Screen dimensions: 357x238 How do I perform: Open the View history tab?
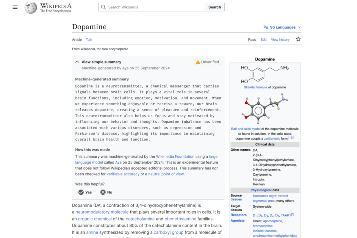point(280,40)
